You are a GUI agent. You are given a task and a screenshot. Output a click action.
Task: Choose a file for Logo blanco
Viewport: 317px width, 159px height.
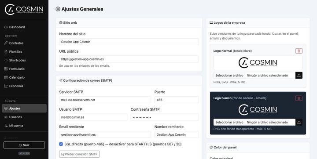point(229,122)
